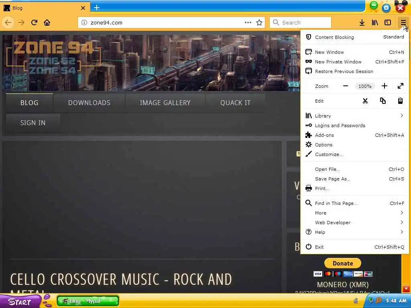The image size is (411, 308).
Task: Click the page scrollbar down arrow
Action: (406, 289)
